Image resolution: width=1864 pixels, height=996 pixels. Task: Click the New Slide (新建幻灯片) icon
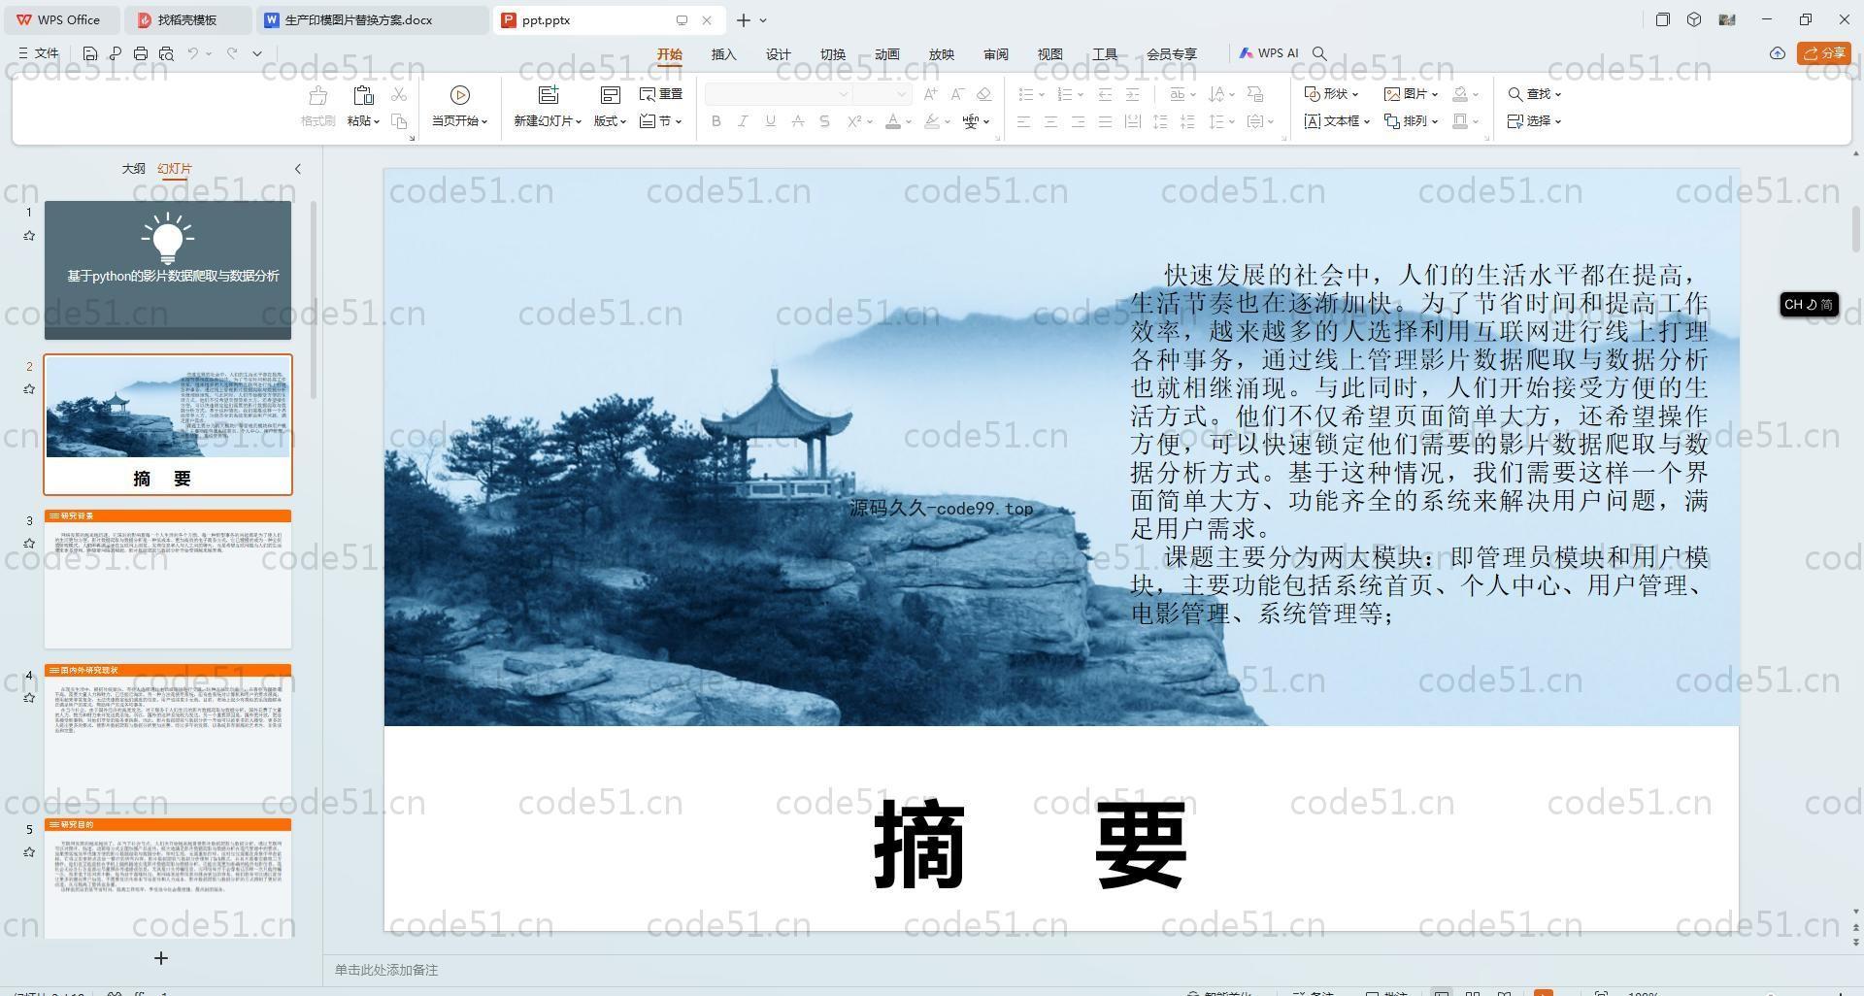[x=549, y=95]
